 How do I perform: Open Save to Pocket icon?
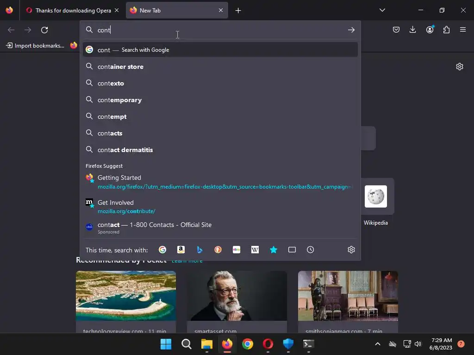click(396, 30)
